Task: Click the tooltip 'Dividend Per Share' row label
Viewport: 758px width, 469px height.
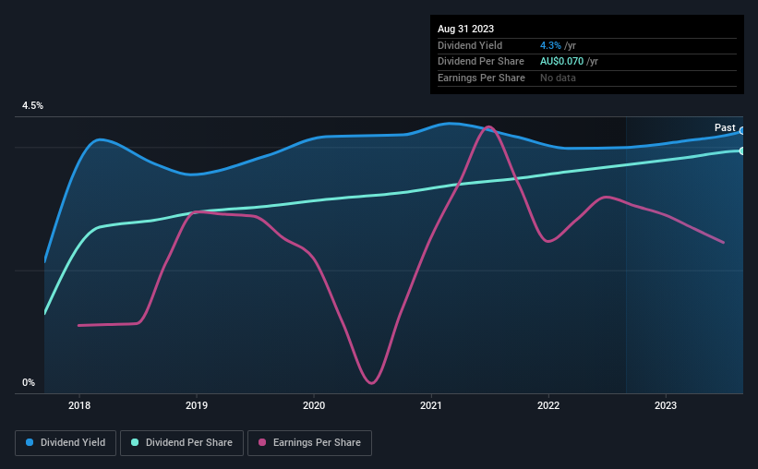Action: click(x=480, y=62)
